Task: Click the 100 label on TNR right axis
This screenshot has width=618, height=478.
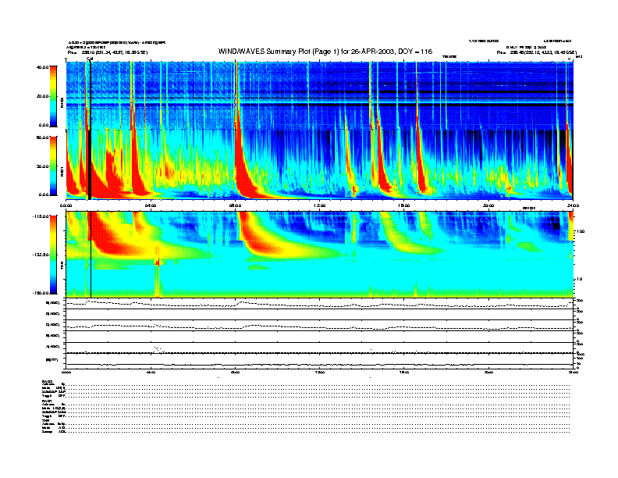Action: coord(581,231)
